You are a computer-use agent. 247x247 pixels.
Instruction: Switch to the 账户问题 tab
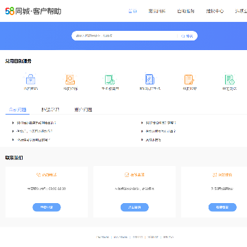click(83, 110)
